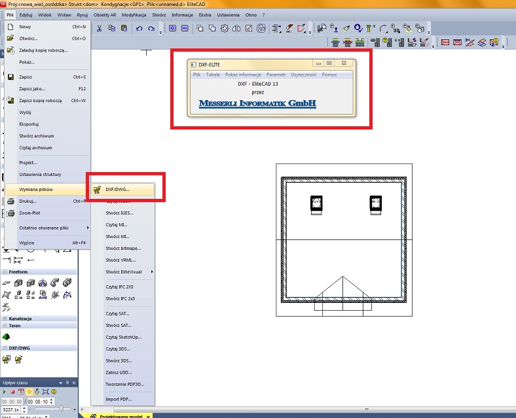Choose DXF/DWG... from submenu
Screen dimensions: 516x418
(x=122, y=189)
